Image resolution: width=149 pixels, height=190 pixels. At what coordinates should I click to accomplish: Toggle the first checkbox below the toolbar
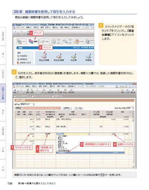(15, 96)
